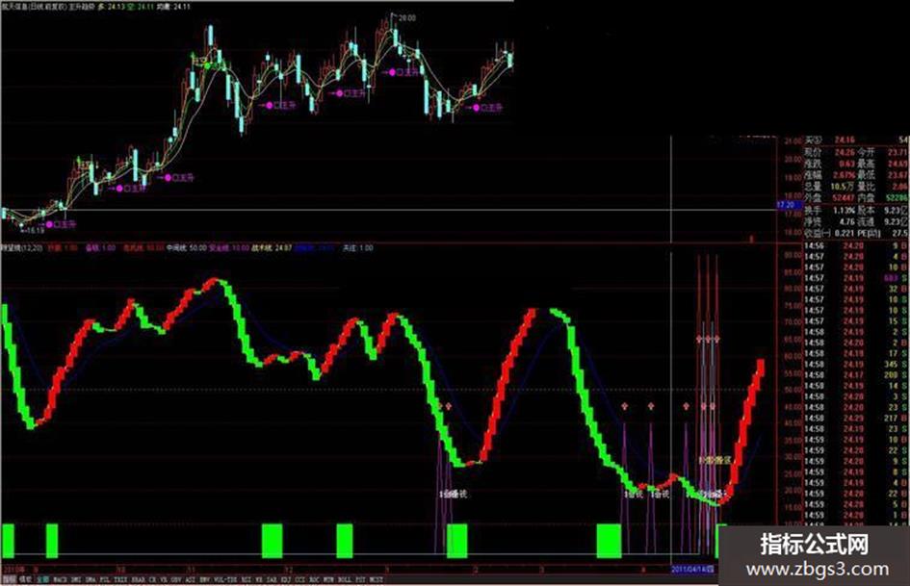Select the VOL-TDX indicator tab
This screenshot has height=586, width=910.
tap(225, 579)
